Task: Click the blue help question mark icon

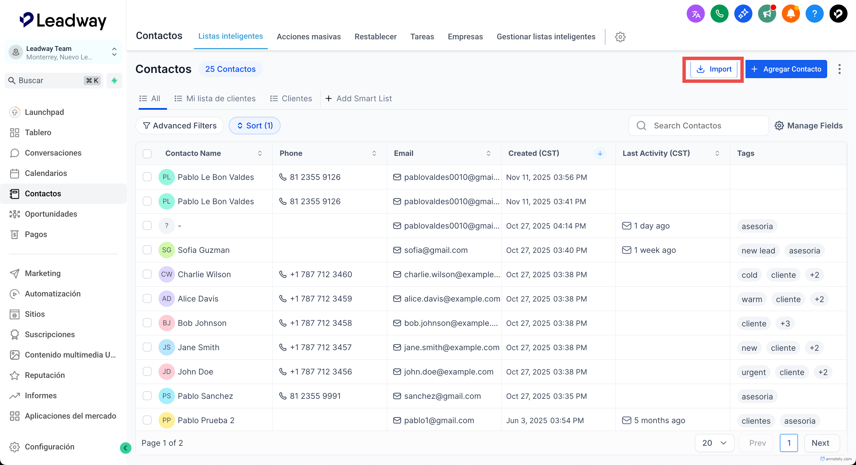Action: [x=814, y=14]
